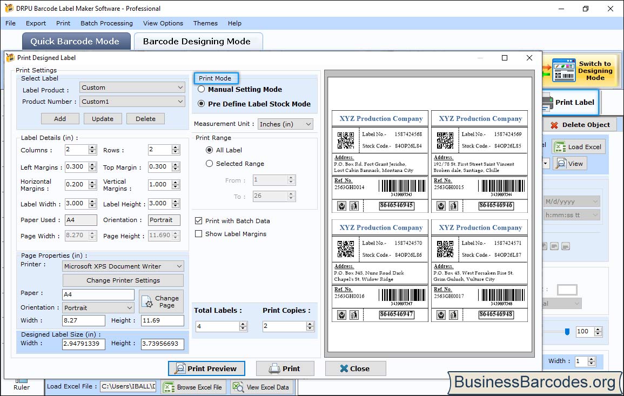Viewport: 624px width, 396px height.
Task: Click the DRPU application icon in title bar
Action: tap(9, 8)
